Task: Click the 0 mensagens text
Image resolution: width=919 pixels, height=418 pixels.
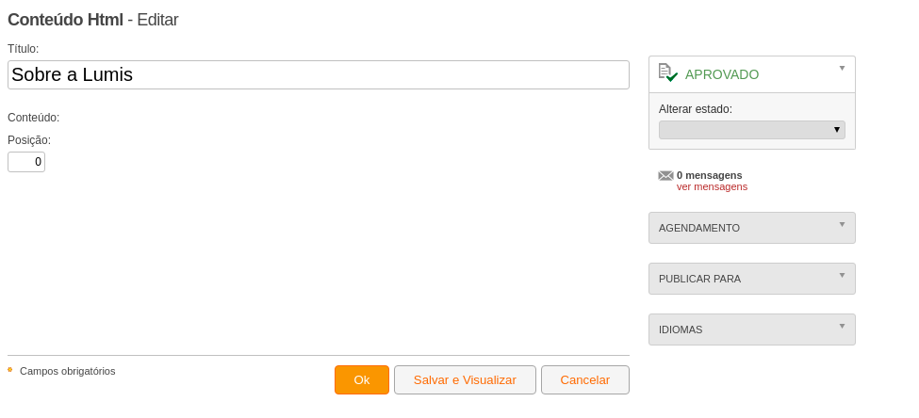Action: [709, 175]
